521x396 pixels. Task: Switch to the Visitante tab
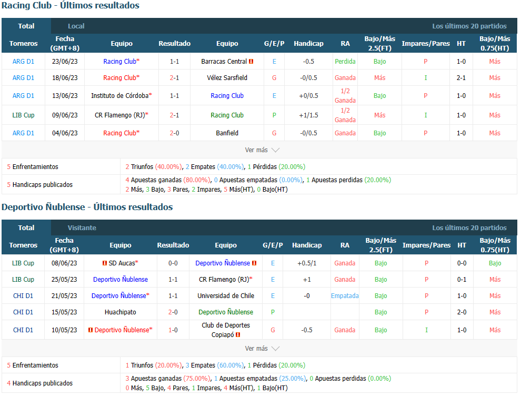[82, 228]
